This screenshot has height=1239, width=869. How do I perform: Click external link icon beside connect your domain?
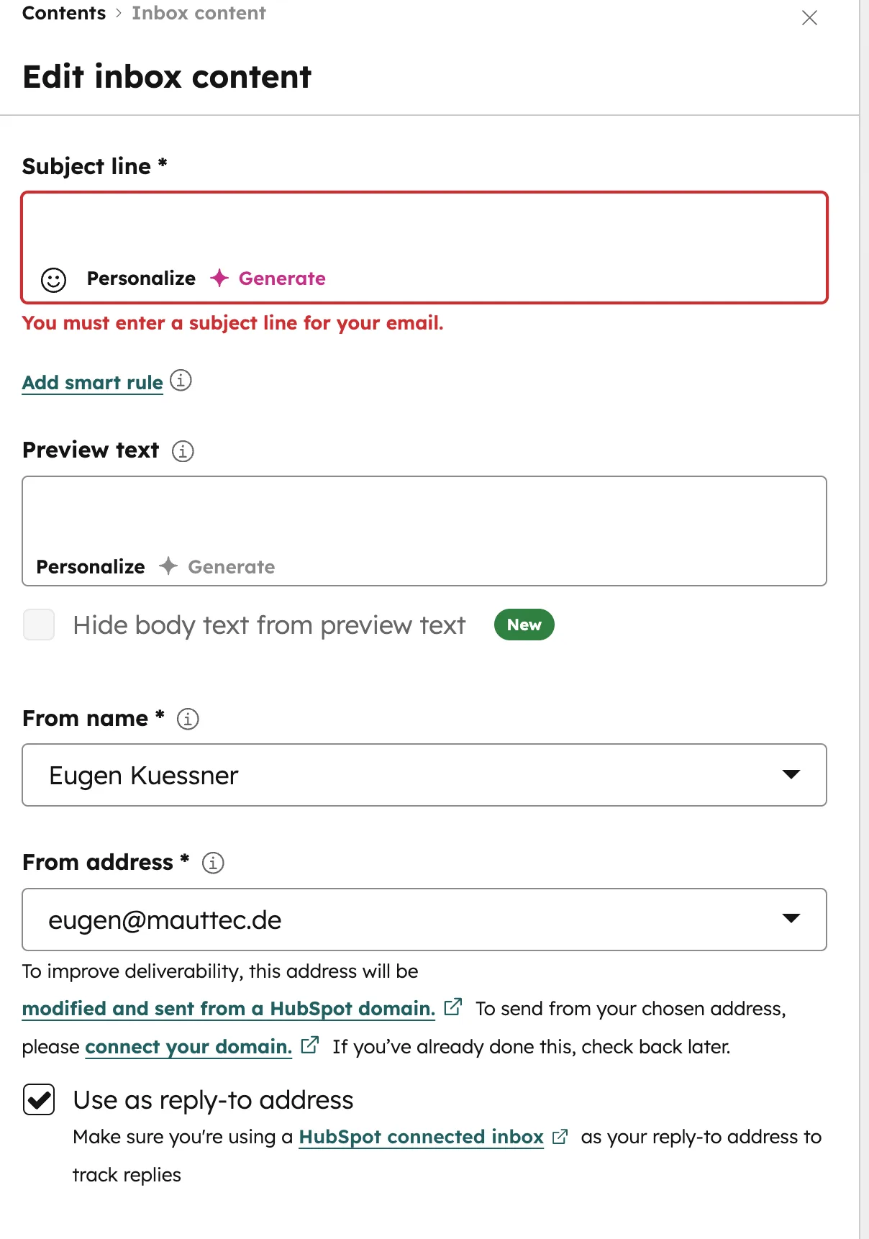(311, 1045)
